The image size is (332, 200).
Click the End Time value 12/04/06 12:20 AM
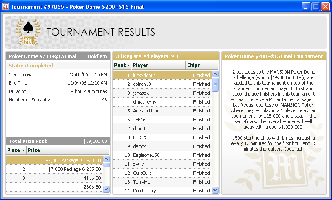87,83
